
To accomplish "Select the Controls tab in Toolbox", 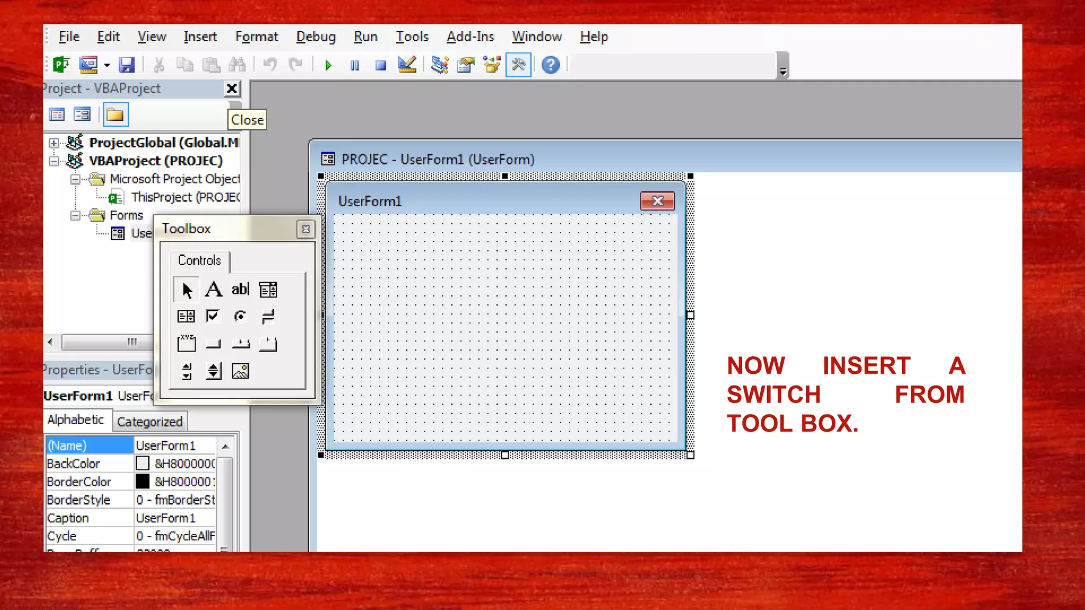I will (199, 260).
